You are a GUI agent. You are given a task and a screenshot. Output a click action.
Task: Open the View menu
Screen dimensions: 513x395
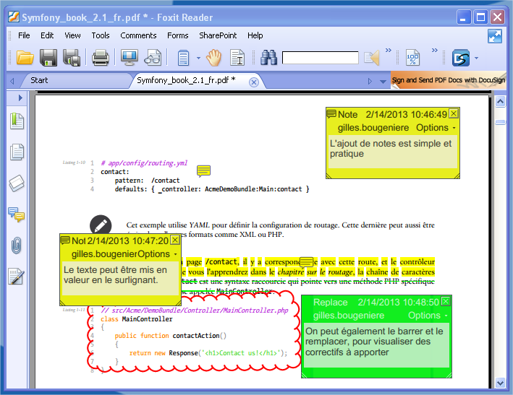pyautogui.click(x=72, y=35)
